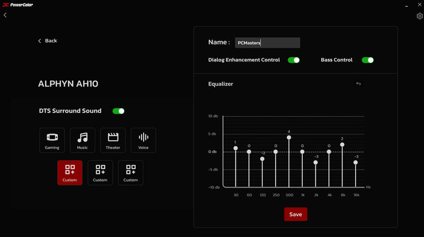
Task: Click the 30 frequency label
Action: [x=236, y=195]
